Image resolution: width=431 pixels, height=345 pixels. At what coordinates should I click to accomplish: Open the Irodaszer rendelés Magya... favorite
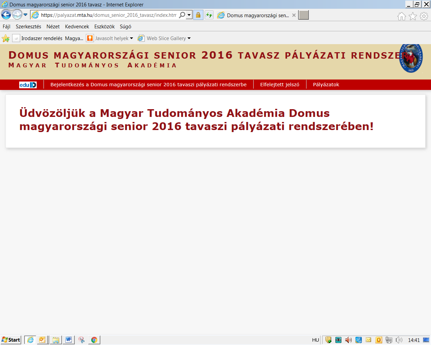pos(48,38)
